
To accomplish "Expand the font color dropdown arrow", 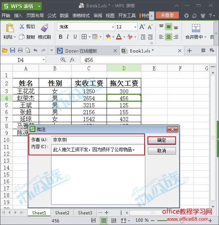I will pyautogui.click(x=124, y=37).
